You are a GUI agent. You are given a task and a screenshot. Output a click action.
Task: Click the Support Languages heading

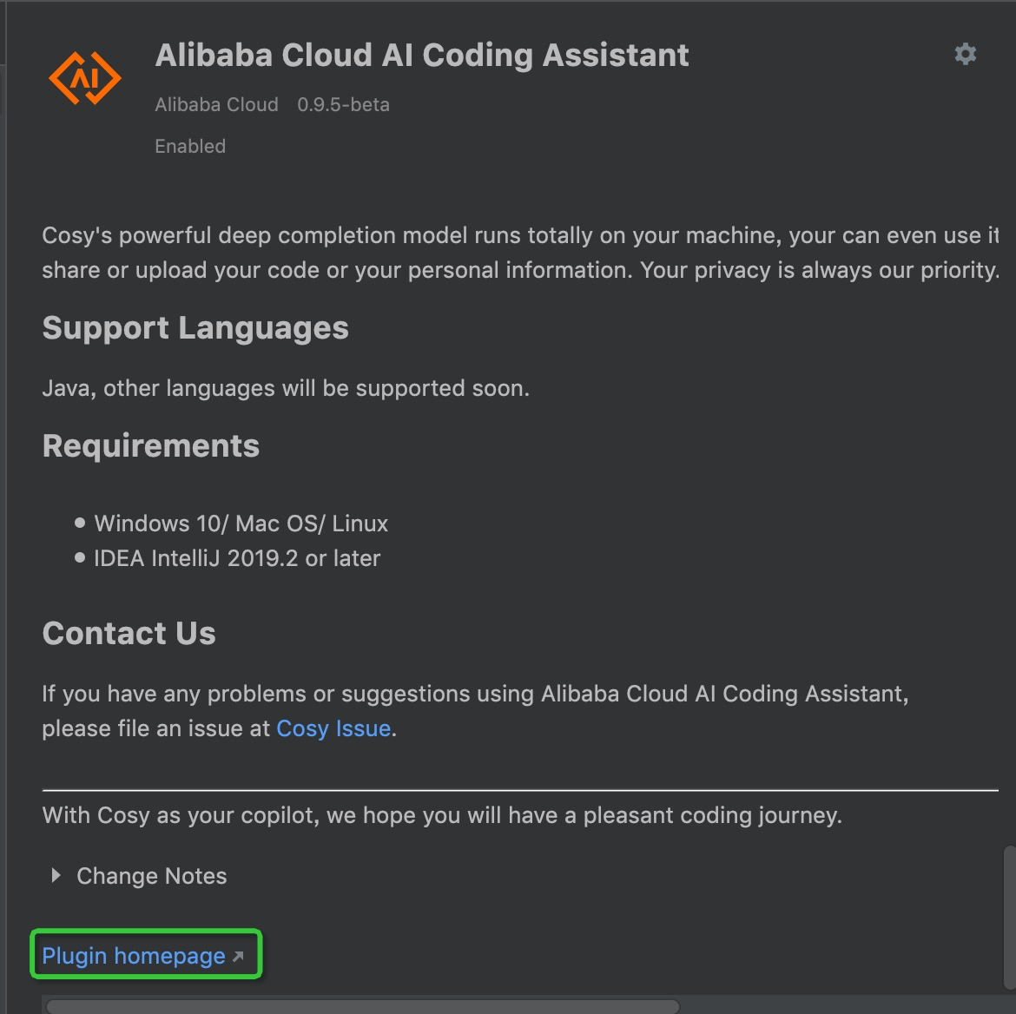195,328
